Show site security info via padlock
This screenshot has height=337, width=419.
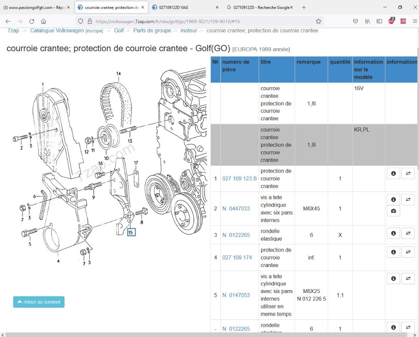pyautogui.click(x=90, y=21)
